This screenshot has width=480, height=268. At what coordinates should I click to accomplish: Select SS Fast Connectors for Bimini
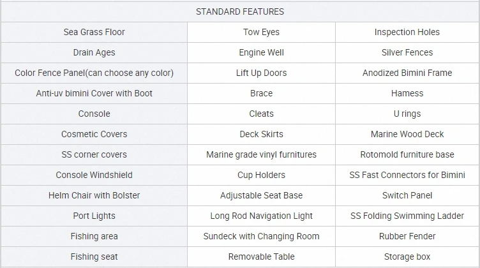click(x=407, y=175)
